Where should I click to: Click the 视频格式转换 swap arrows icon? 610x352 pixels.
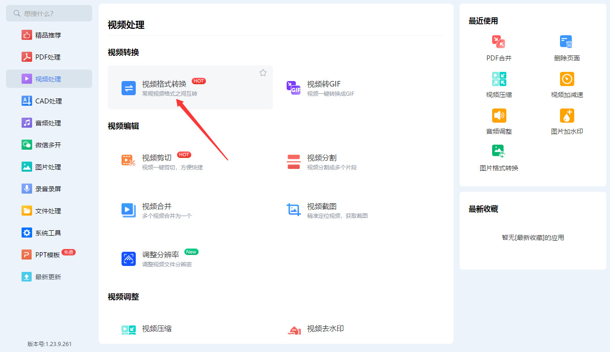click(x=128, y=88)
